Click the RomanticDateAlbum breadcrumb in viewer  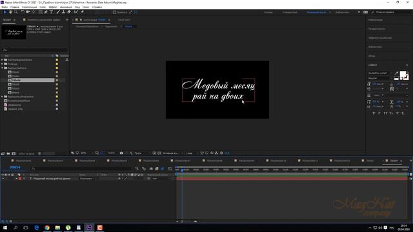(x=87, y=26)
